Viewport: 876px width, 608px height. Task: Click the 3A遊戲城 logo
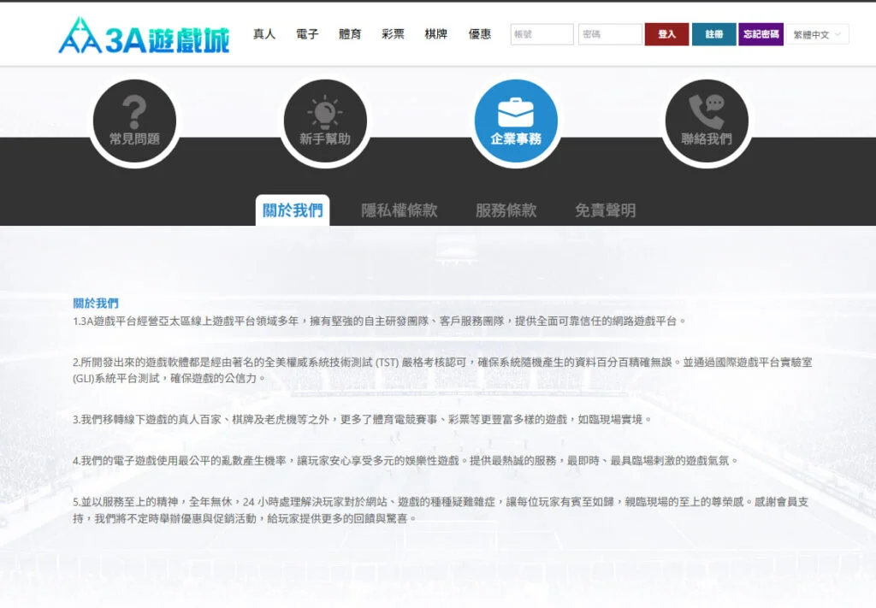(144, 35)
